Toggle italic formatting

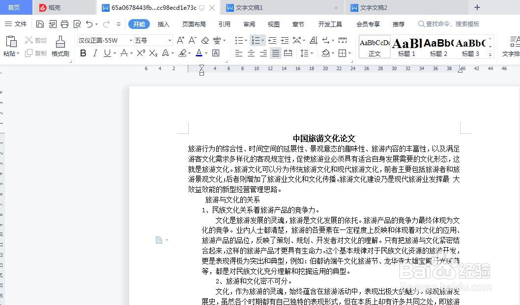click(x=95, y=53)
